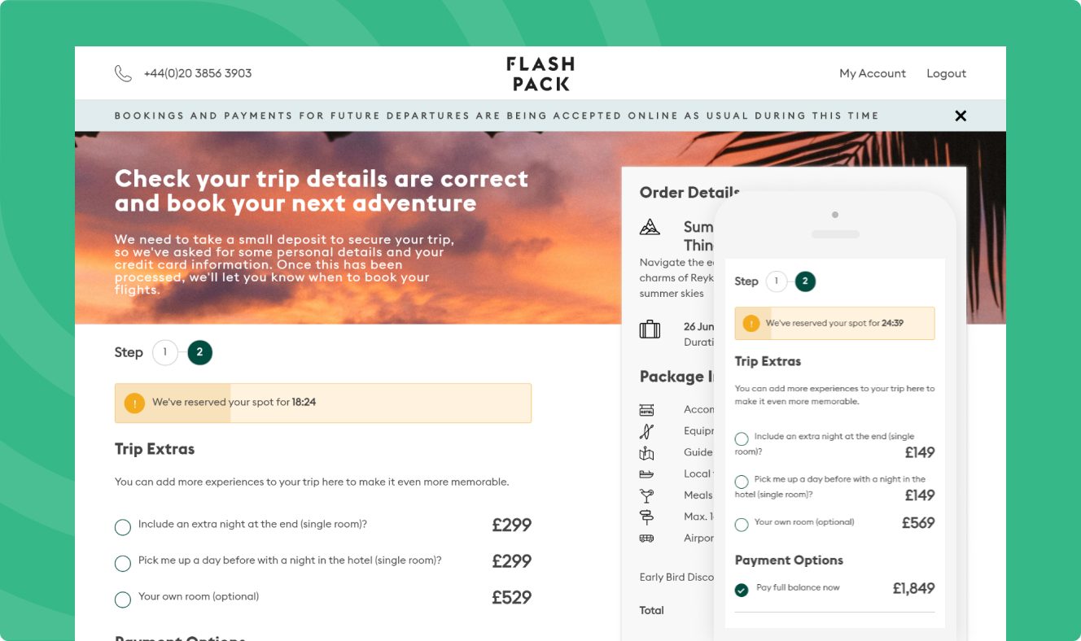This screenshot has width=1081, height=641.
Task: Click the cocktail glass meals icon
Action: [x=647, y=495]
